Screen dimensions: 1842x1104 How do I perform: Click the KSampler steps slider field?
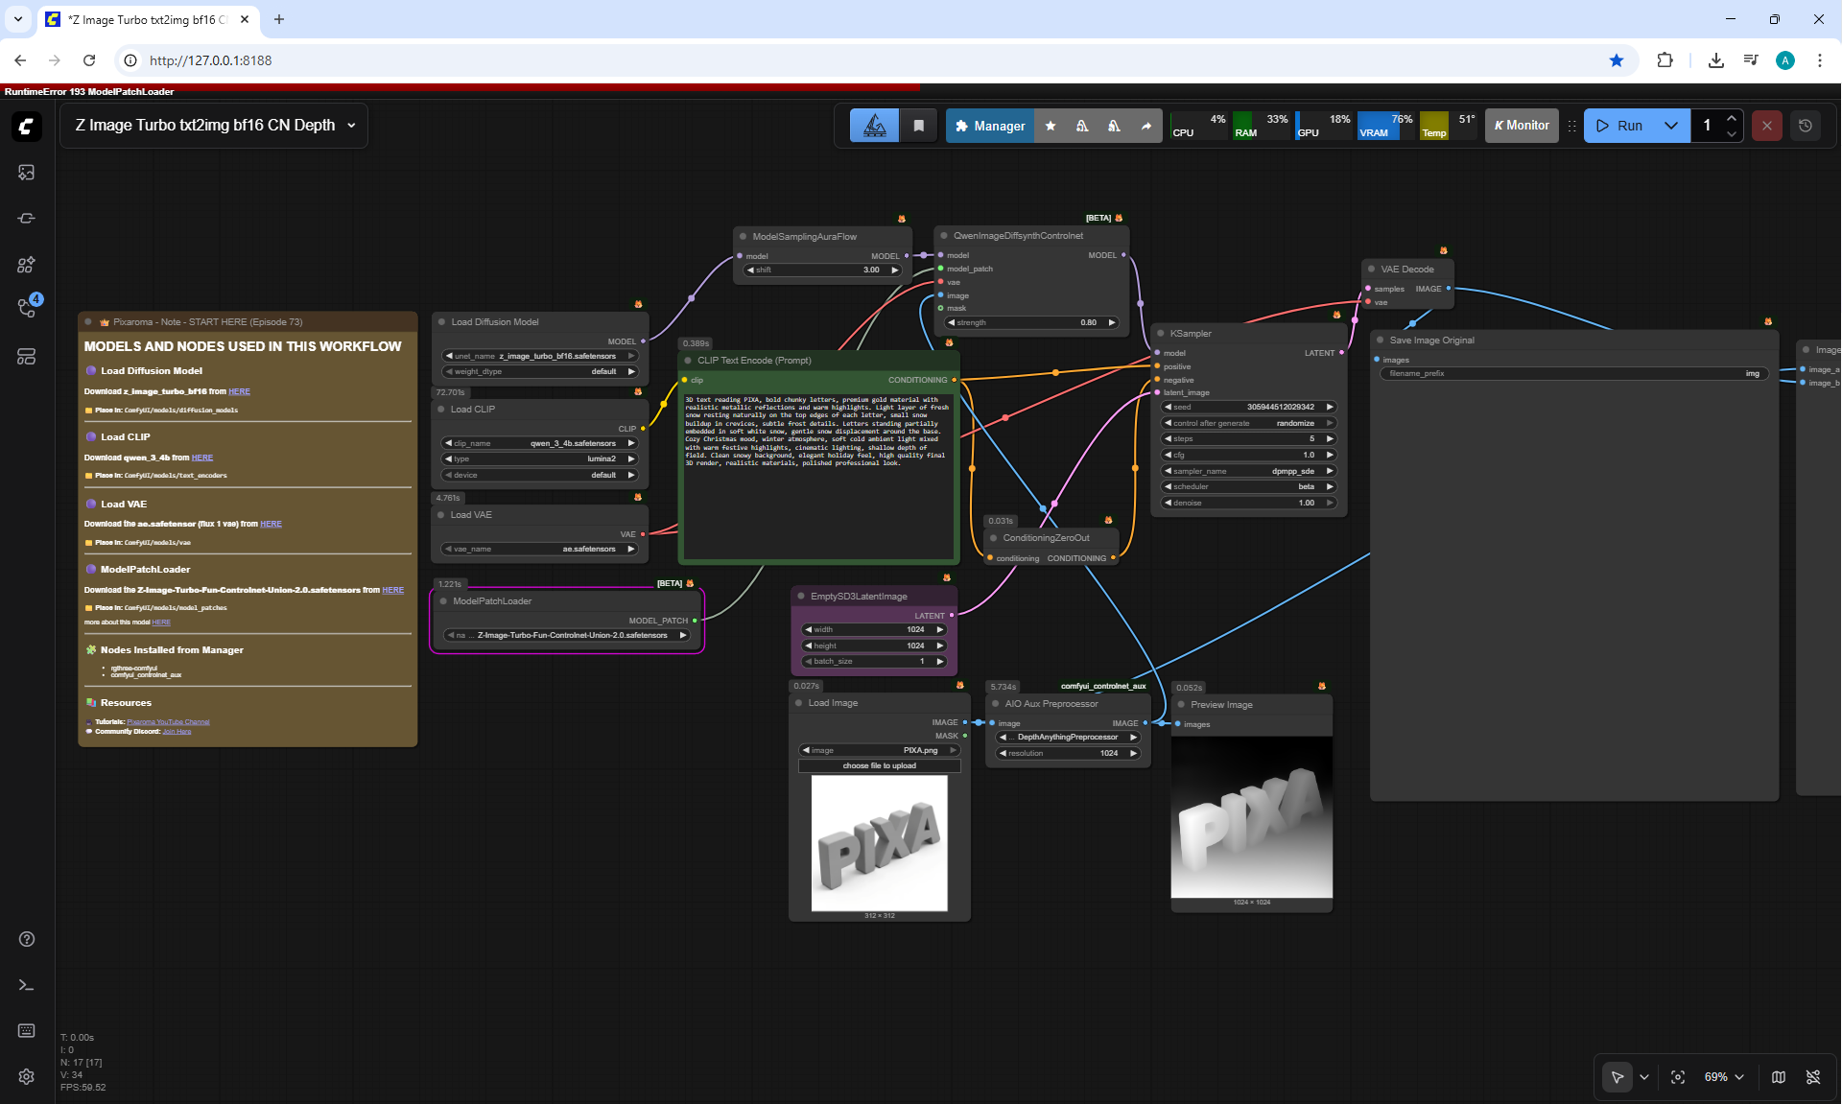tap(1249, 438)
